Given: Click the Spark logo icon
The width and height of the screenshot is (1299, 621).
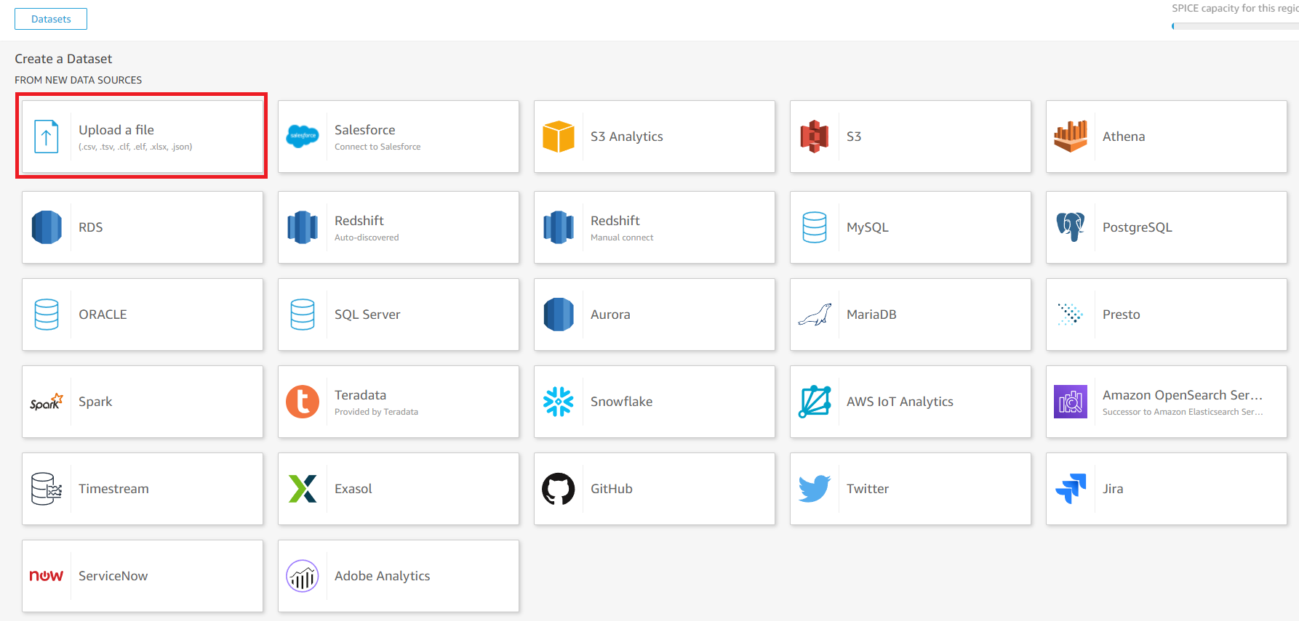Looking at the screenshot, I should pyautogui.click(x=47, y=402).
